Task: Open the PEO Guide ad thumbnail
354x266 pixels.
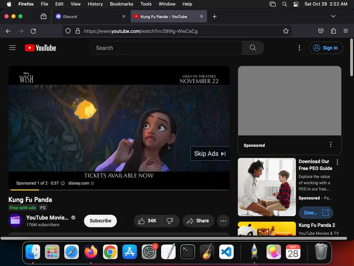Action: point(267,187)
